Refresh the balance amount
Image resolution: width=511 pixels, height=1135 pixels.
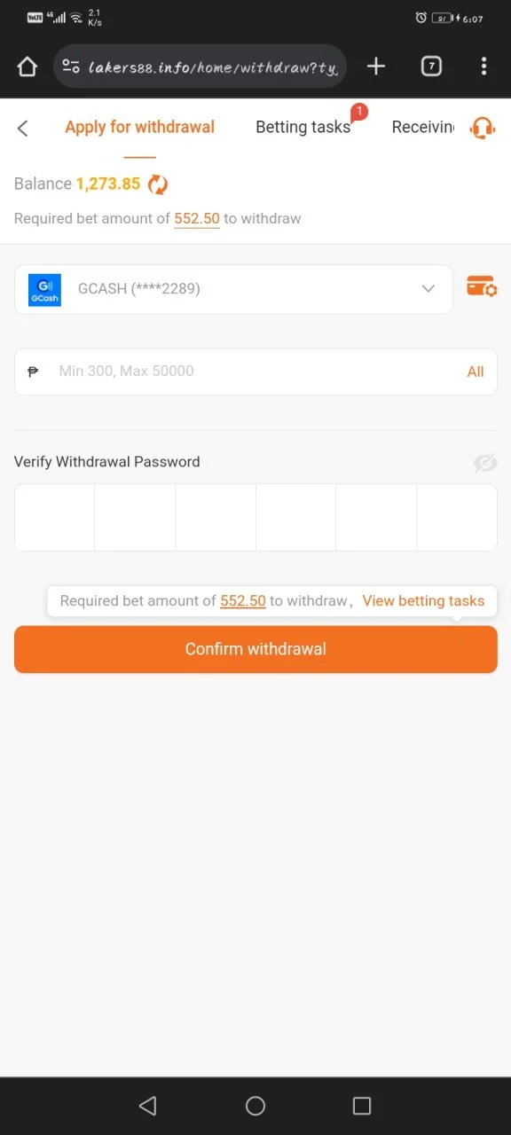pyautogui.click(x=158, y=184)
